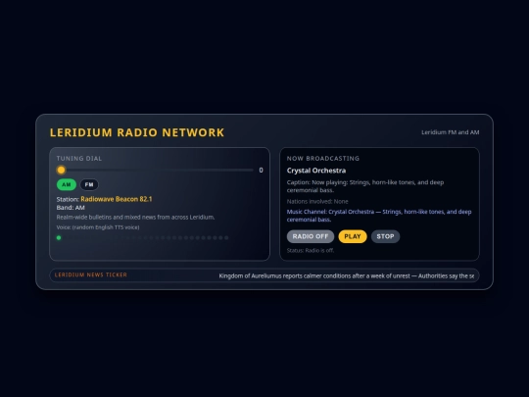Screen dimensions: 529x397
Task: Click the station name Radiowave Beacon 82.1
Action: [x=117, y=199]
